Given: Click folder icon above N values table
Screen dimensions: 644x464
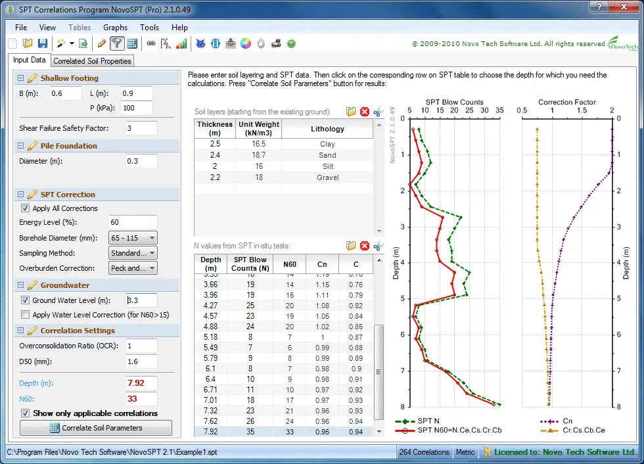Looking at the screenshot, I should coord(351,246).
